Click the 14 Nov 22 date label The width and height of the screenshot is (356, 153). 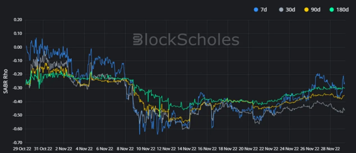[187, 148]
